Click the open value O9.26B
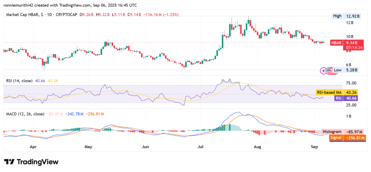 87,15
